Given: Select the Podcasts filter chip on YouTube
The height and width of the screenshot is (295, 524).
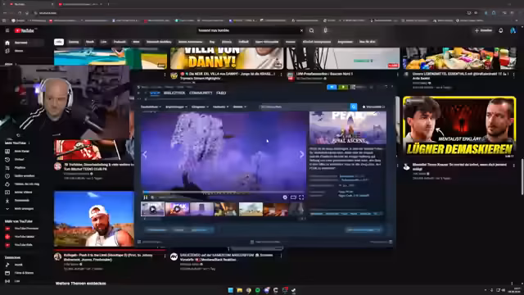Looking at the screenshot, I should click(x=120, y=42).
